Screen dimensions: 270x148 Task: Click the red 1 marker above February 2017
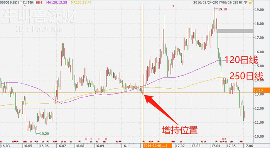(x=173, y=6)
